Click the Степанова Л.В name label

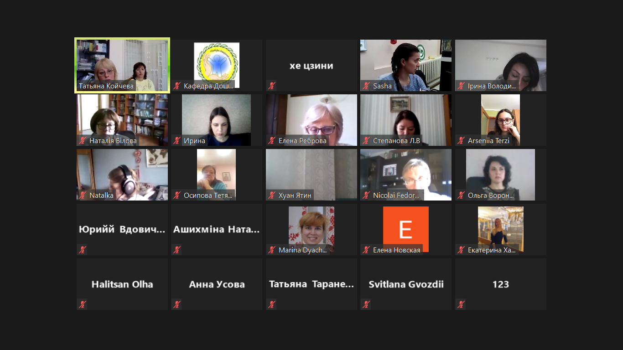[396, 141]
